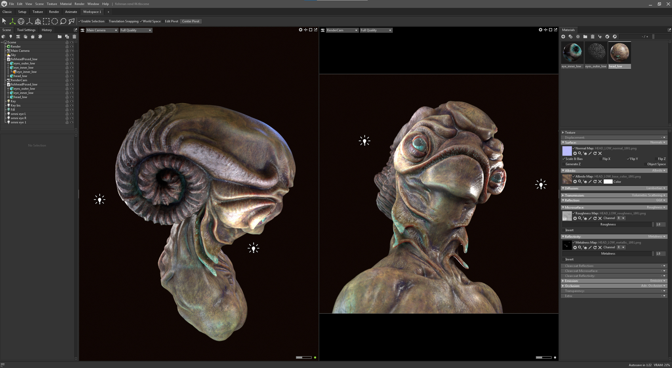Enable Translation Snapping
The image size is (672, 368).
pyautogui.click(x=107, y=21)
